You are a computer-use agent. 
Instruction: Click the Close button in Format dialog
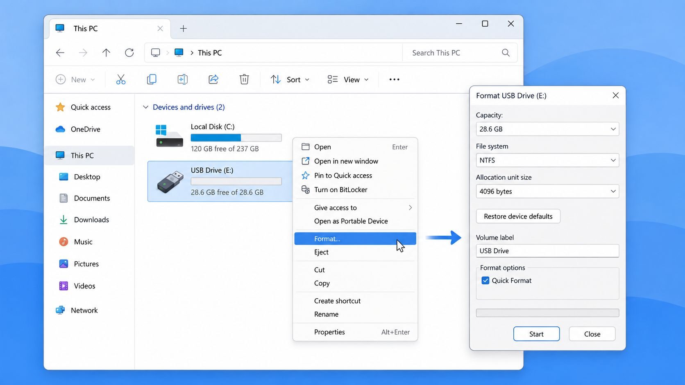(x=592, y=334)
